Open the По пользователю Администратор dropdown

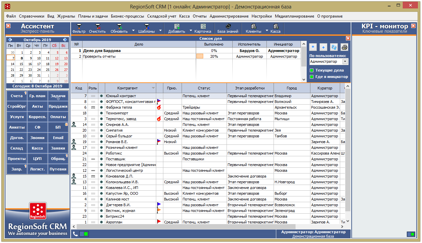(x=345, y=62)
